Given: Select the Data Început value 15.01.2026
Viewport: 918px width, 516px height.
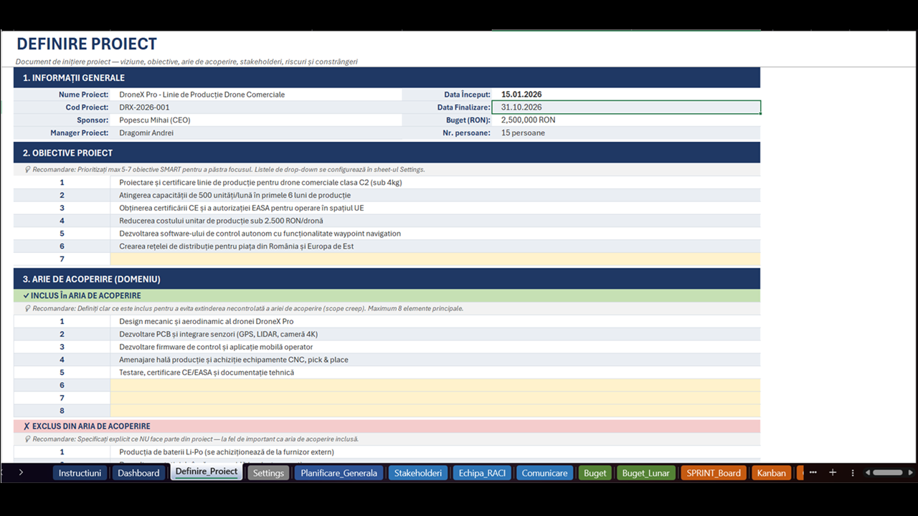Looking at the screenshot, I should (626, 95).
